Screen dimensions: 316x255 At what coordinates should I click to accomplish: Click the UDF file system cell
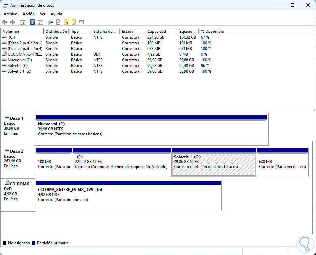coord(97,54)
